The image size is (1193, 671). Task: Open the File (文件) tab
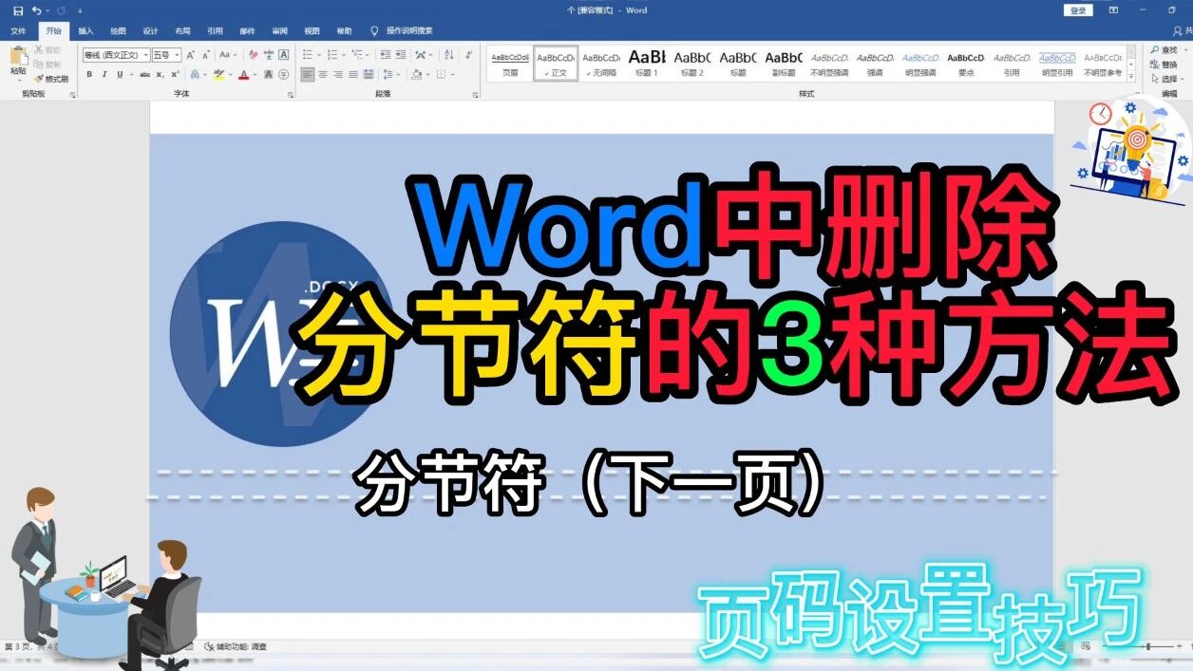[x=18, y=30]
